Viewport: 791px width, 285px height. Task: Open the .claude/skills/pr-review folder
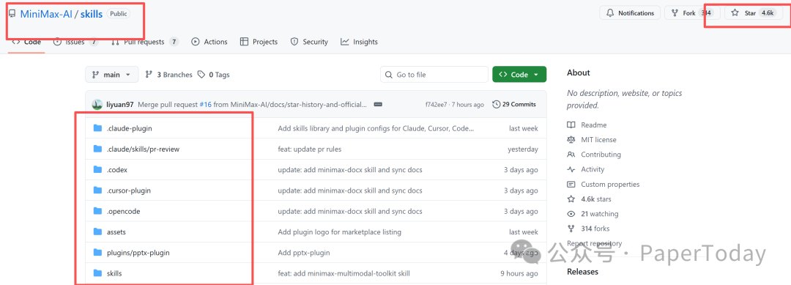pos(144,149)
